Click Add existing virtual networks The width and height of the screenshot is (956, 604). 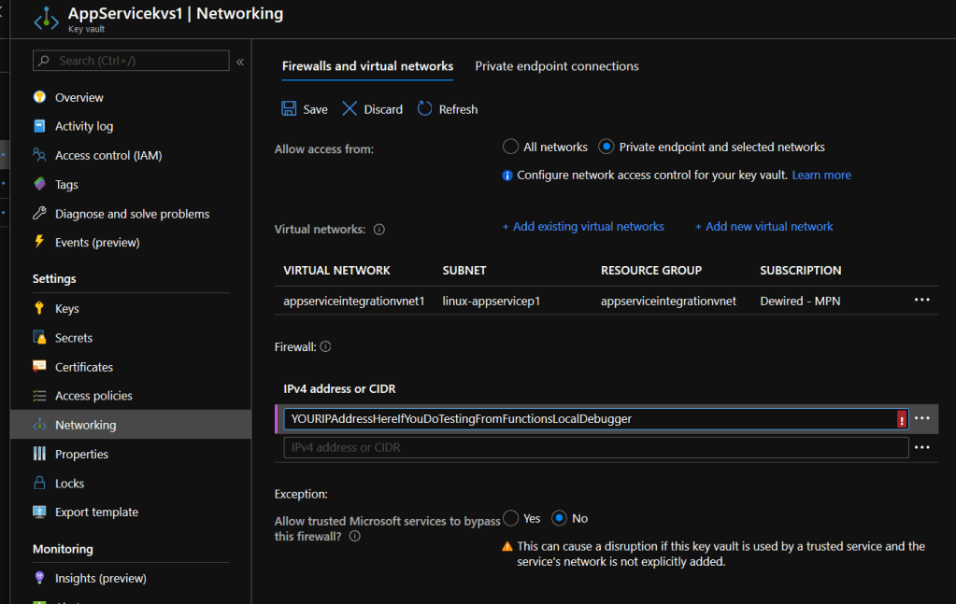(583, 227)
